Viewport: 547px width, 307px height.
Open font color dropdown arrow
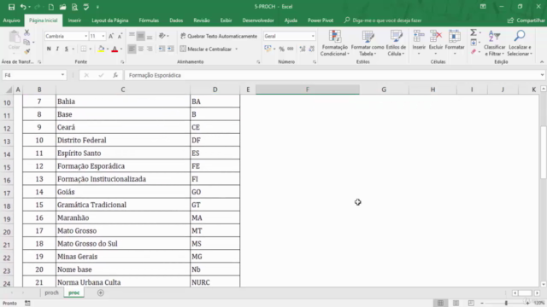[x=121, y=49]
